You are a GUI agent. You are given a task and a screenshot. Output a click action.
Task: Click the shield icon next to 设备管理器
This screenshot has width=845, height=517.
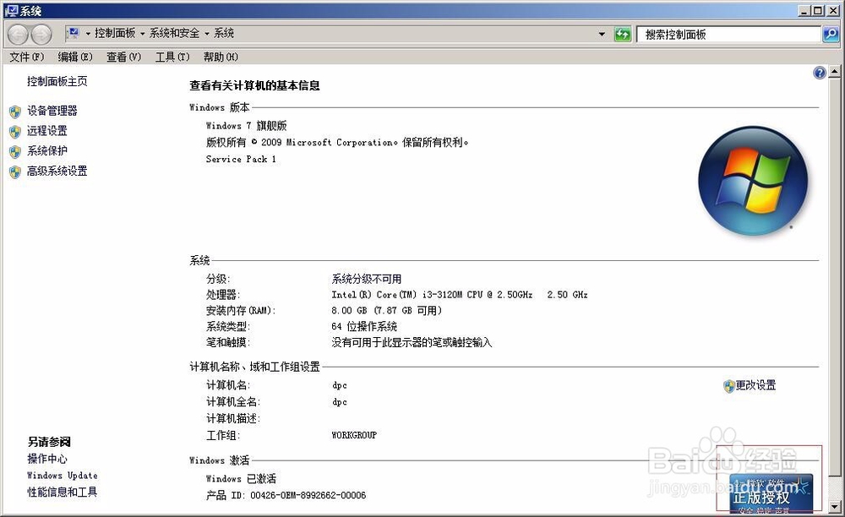point(15,112)
